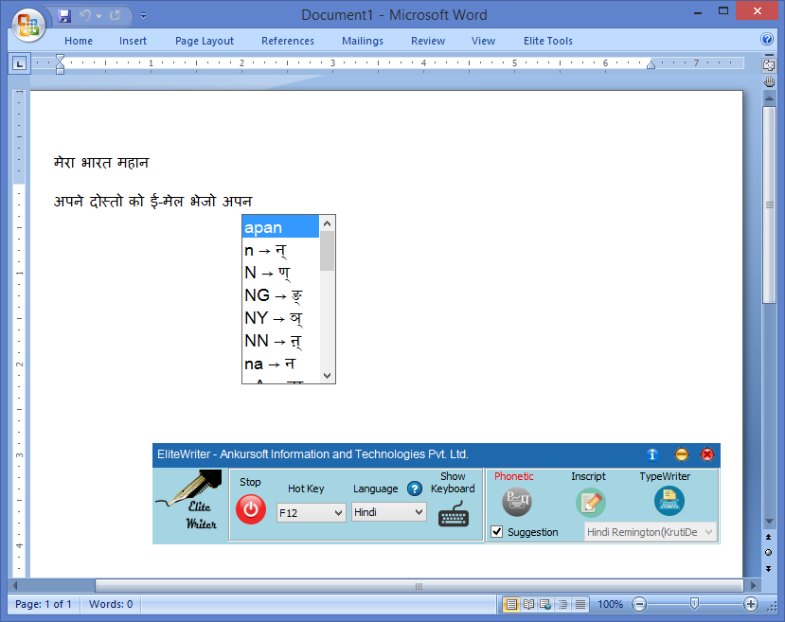
Task: Open the Review ribbon tab
Action: click(x=428, y=41)
